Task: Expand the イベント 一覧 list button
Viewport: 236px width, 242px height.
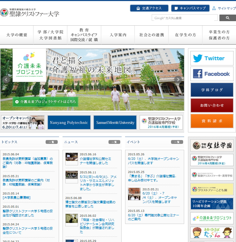Action: click(177, 142)
